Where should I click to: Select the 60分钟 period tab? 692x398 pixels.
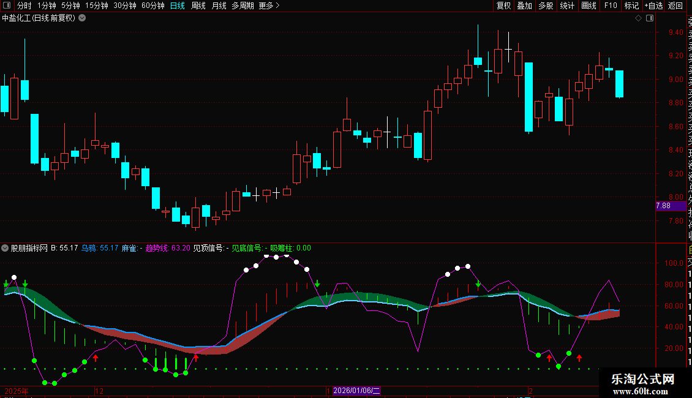153,6
